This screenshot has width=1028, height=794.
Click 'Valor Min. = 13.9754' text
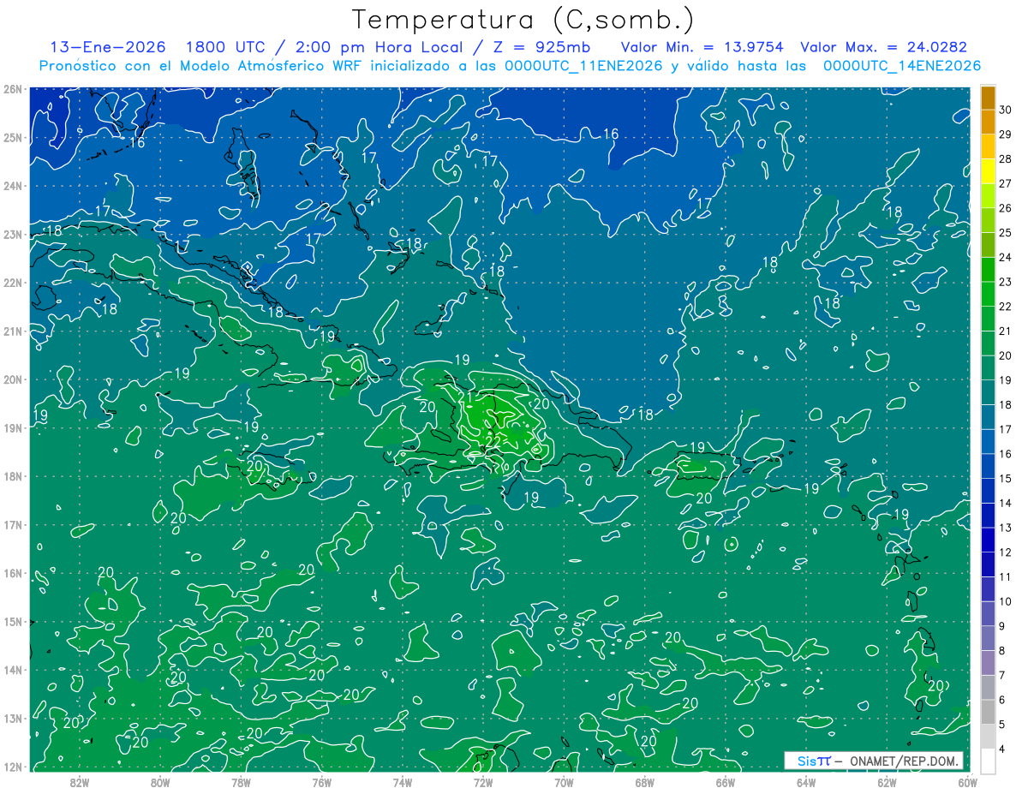click(x=702, y=47)
